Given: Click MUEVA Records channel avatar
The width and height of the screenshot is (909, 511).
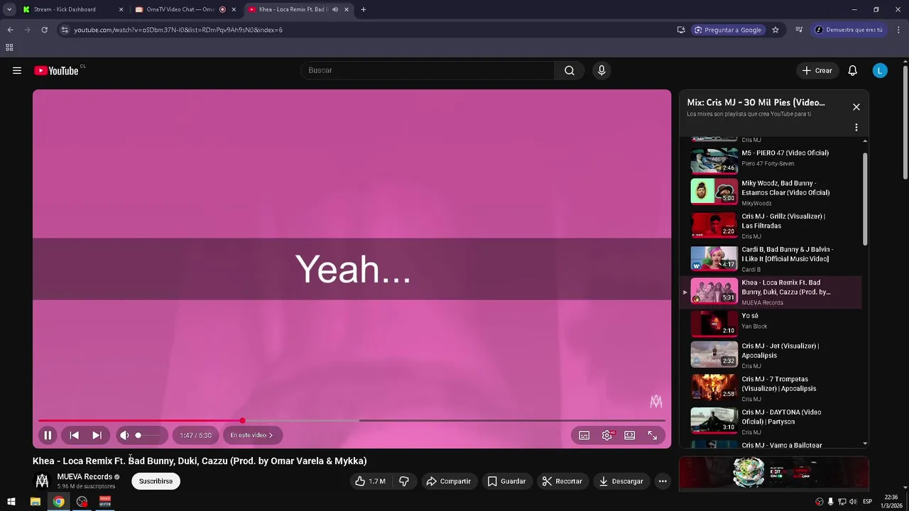Looking at the screenshot, I should coord(42,481).
